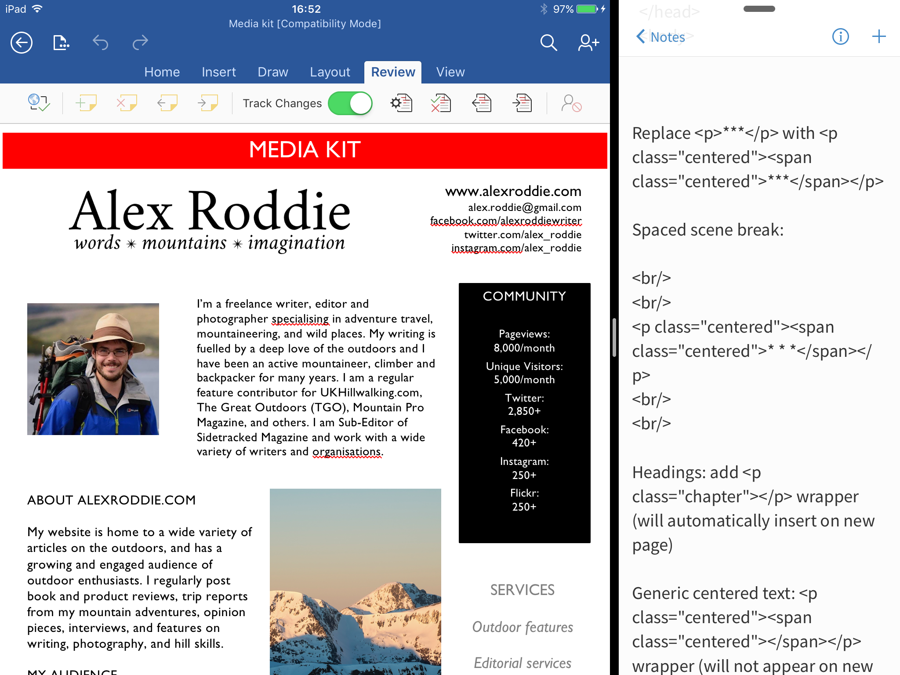Open document search
The image size is (900, 675).
point(548,43)
